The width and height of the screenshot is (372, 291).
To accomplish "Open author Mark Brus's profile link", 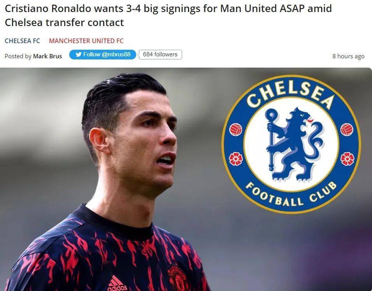I will (47, 56).
